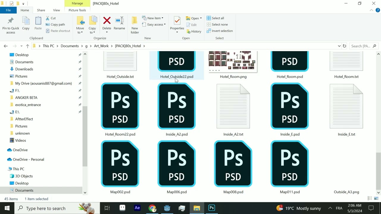Go back with the Back arrow
This screenshot has height=214, width=381.
[6, 46]
